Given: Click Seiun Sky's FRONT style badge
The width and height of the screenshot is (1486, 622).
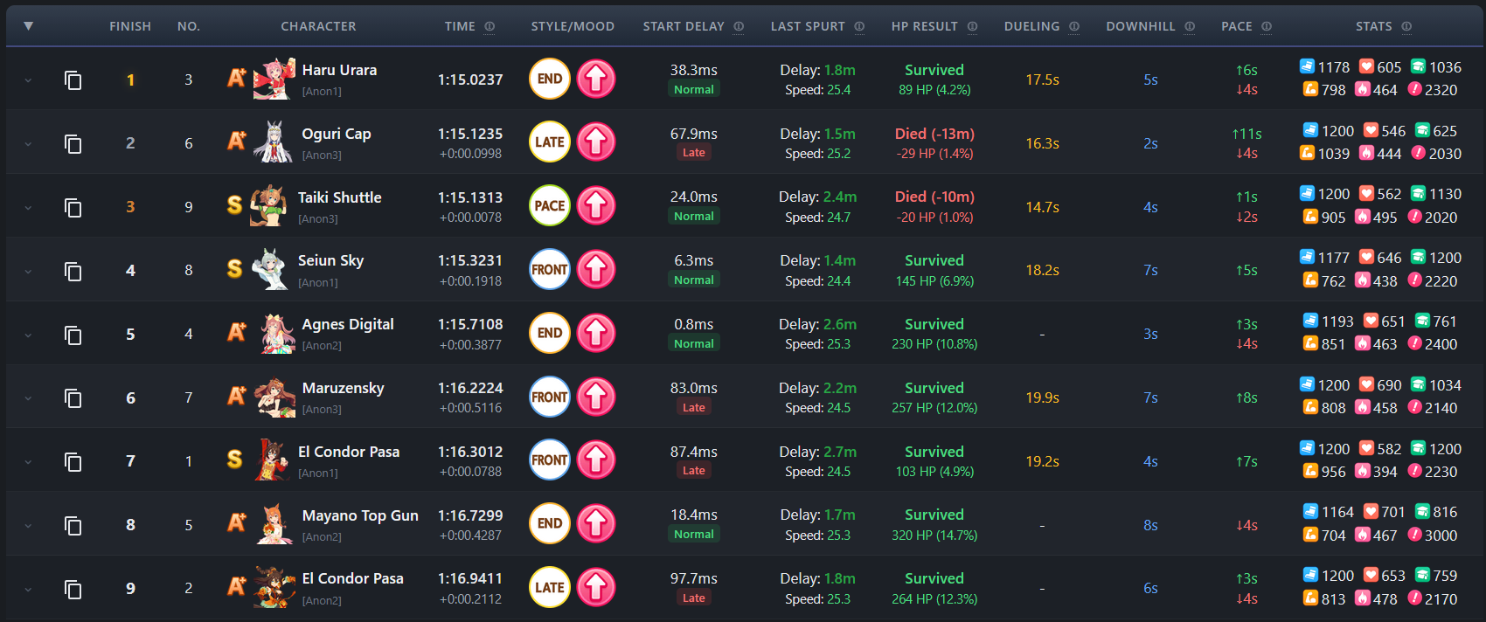Looking at the screenshot, I should pos(550,269).
